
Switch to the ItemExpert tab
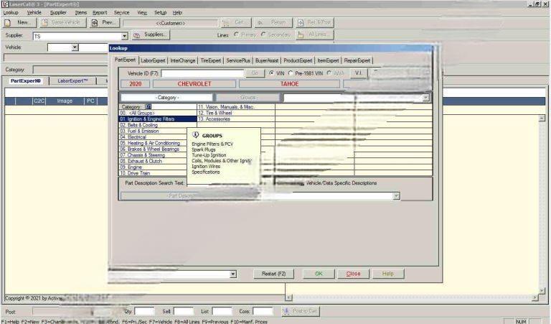point(328,60)
